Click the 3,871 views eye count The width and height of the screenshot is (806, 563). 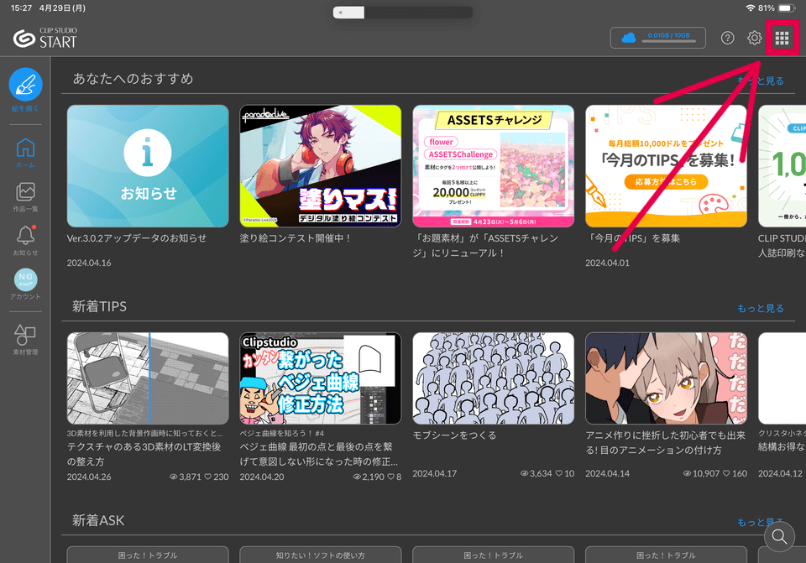pos(185,477)
